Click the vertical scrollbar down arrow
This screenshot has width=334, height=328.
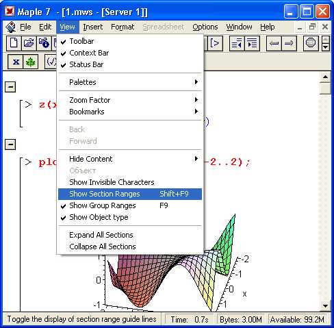pyautogui.click(x=325, y=305)
